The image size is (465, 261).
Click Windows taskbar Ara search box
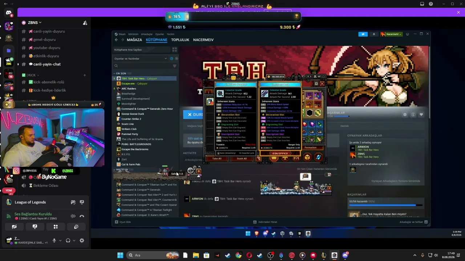pos(153,255)
